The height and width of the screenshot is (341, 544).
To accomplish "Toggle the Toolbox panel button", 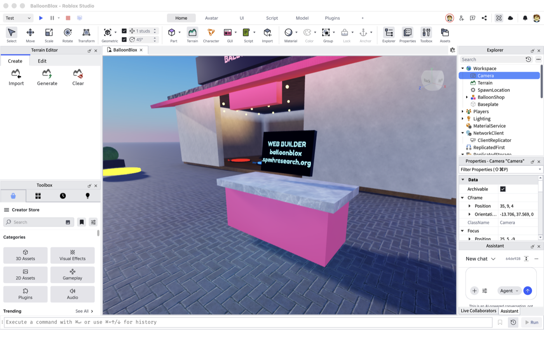I will tap(426, 35).
